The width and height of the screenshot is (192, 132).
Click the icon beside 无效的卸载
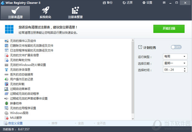(x=6, y=84)
